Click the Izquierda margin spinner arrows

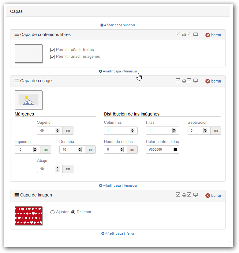point(35,150)
